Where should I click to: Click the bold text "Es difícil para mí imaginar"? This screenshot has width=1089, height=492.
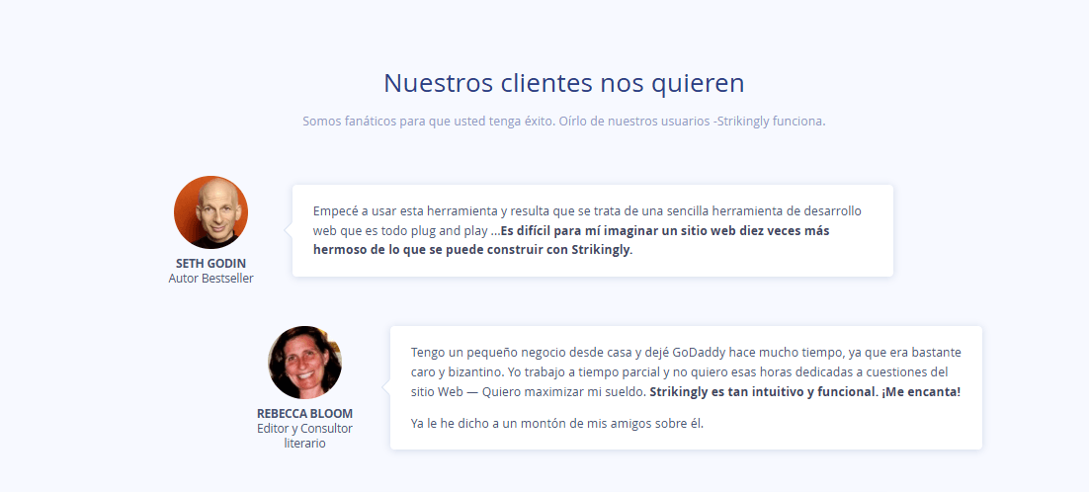coord(571,240)
